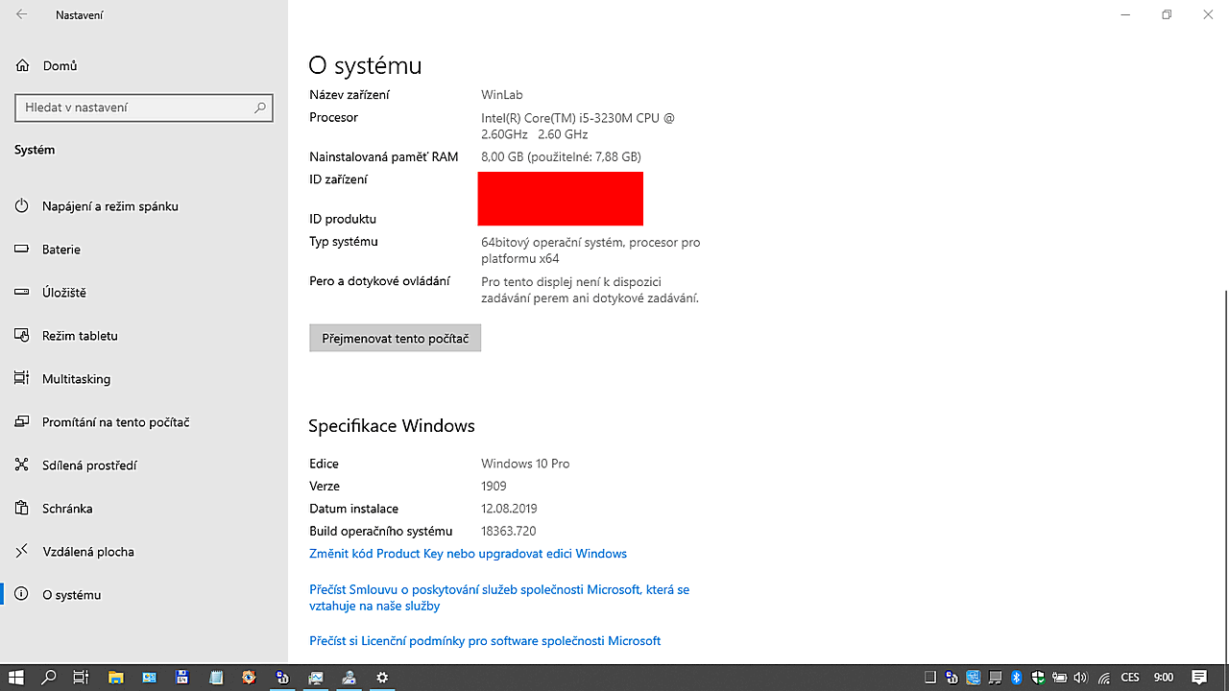Go back using the Nastavení back arrow
This screenshot has height=691, width=1229.
21,15
